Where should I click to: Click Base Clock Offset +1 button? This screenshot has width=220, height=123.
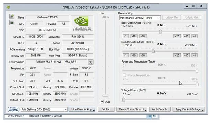click(194, 36)
